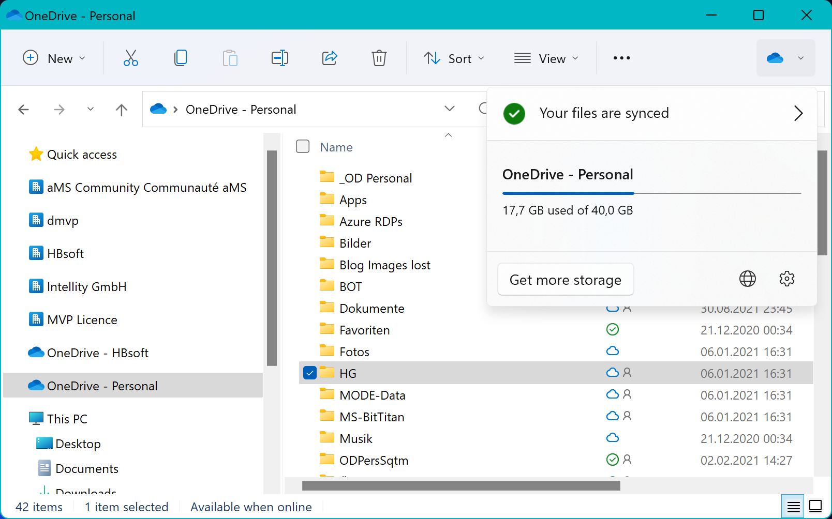Image resolution: width=832 pixels, height=519 pixels.
Task: Check the select-all checkbox in the Name header
Action: point(303,146)
